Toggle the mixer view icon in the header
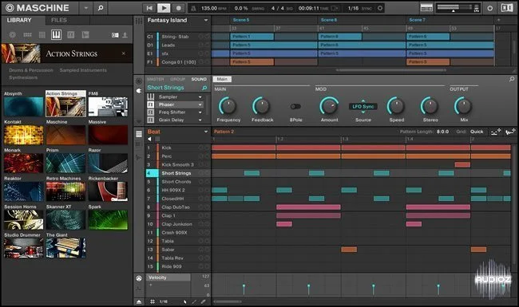 point(426,8)
